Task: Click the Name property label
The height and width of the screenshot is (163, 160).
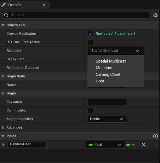Action: pos(11,85)
